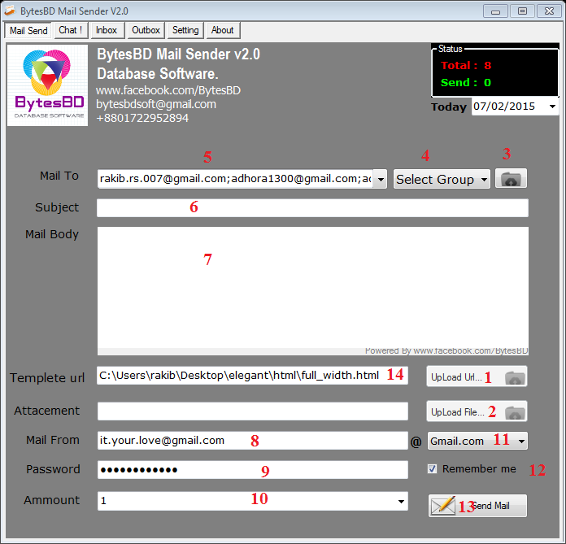Click the UpLoad File... button
566x544 pixels.
[477, 411]
